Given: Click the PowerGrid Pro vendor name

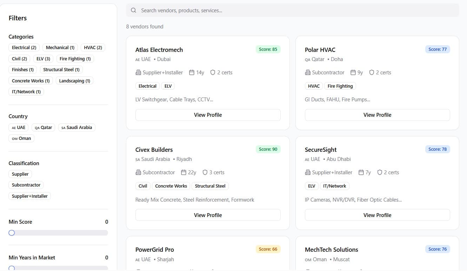Looking at the screenshot, I should point(155,250).
